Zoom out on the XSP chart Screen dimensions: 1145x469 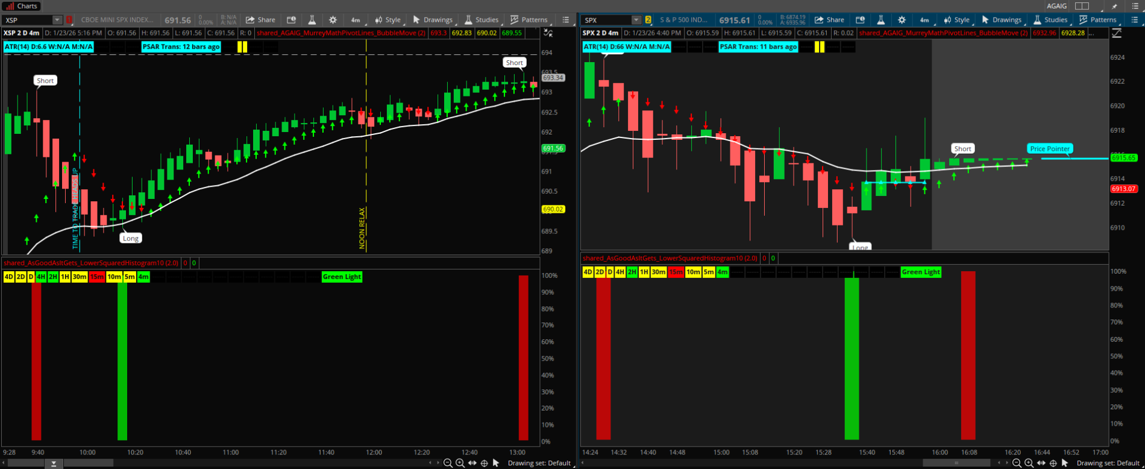(x=448, y=463)
